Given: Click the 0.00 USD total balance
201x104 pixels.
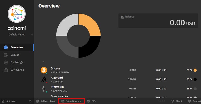Looking at the screenshot, I should [x=182, y=23].
